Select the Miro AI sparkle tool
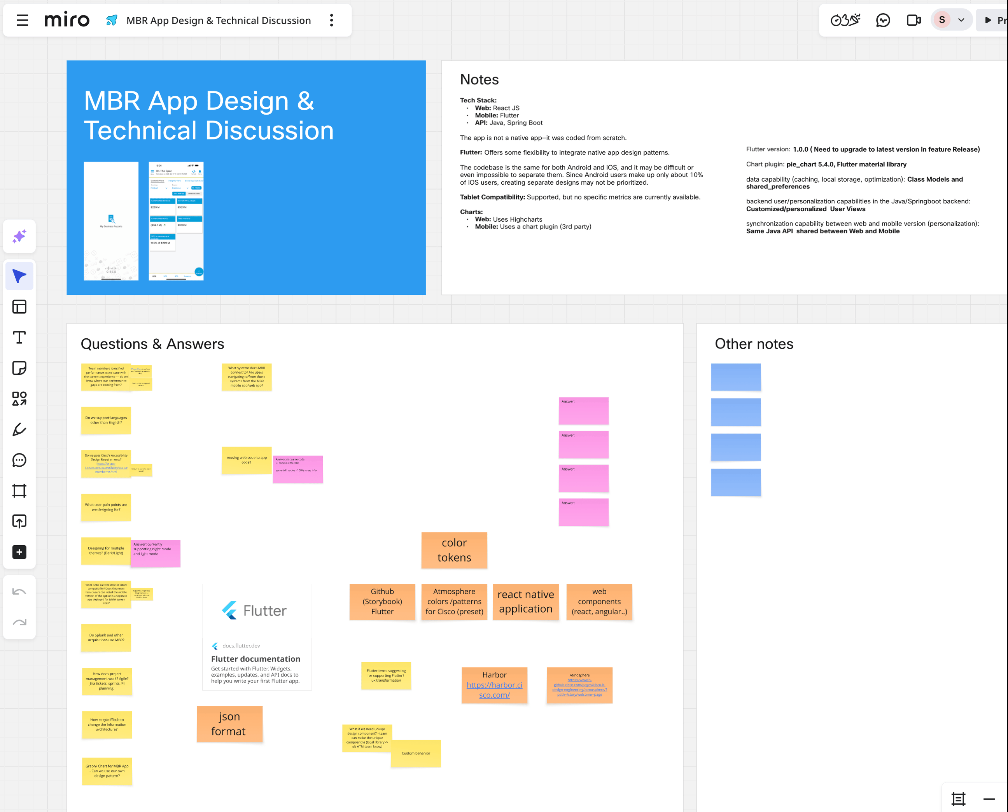Screen dimensions: 1008x812 19,236
